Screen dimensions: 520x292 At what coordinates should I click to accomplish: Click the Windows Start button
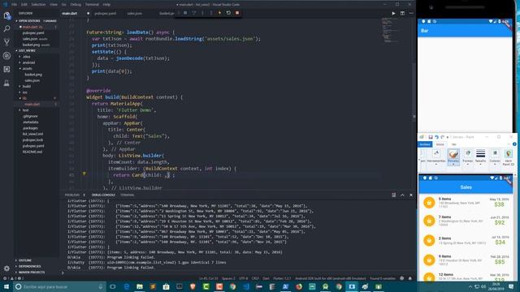[x=6, y=286]
